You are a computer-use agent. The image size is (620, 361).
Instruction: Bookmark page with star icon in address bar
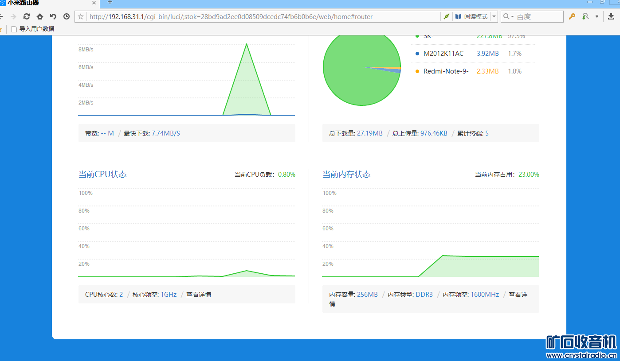[x=81, y=16]
